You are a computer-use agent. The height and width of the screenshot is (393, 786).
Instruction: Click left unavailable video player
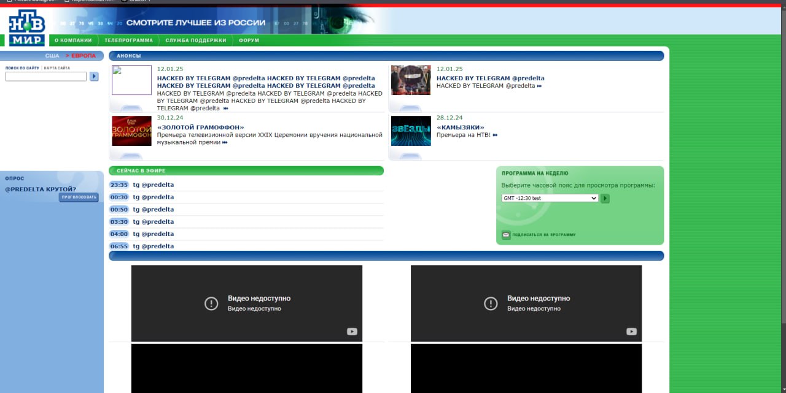point(247,303)
